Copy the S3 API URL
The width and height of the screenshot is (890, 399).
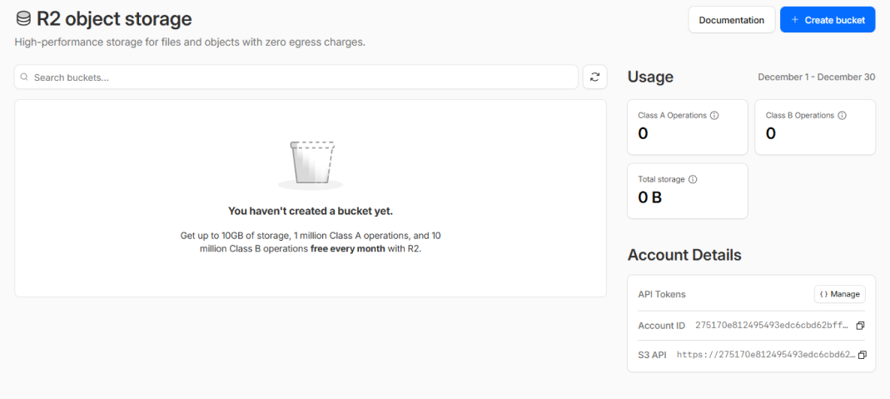click(x=863, y=355)
